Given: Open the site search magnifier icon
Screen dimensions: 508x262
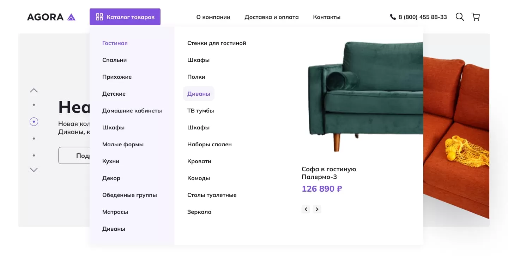Looking at the screenshot, I should tap(460, 17).
